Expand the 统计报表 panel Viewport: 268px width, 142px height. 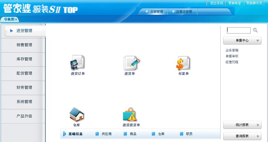[x=242, y=125]
